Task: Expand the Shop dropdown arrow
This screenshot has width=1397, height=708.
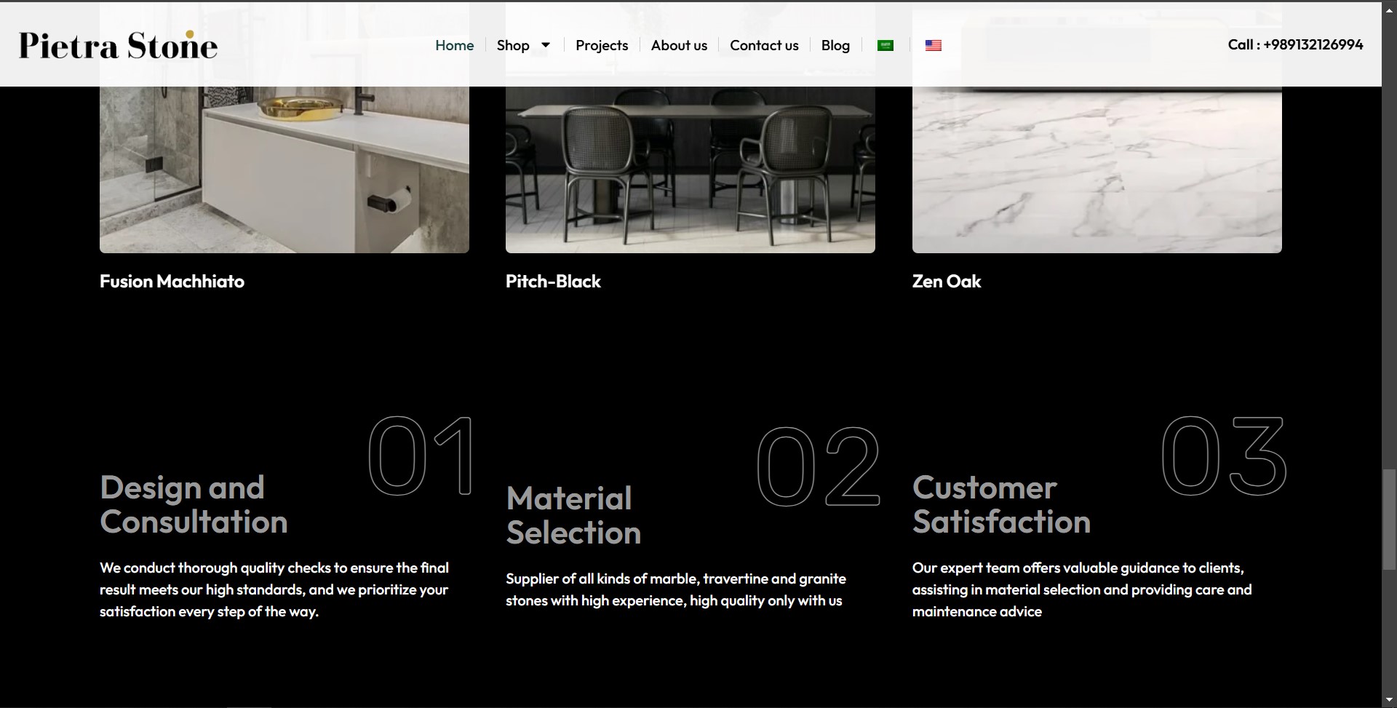Action: (x=546, y=45)
